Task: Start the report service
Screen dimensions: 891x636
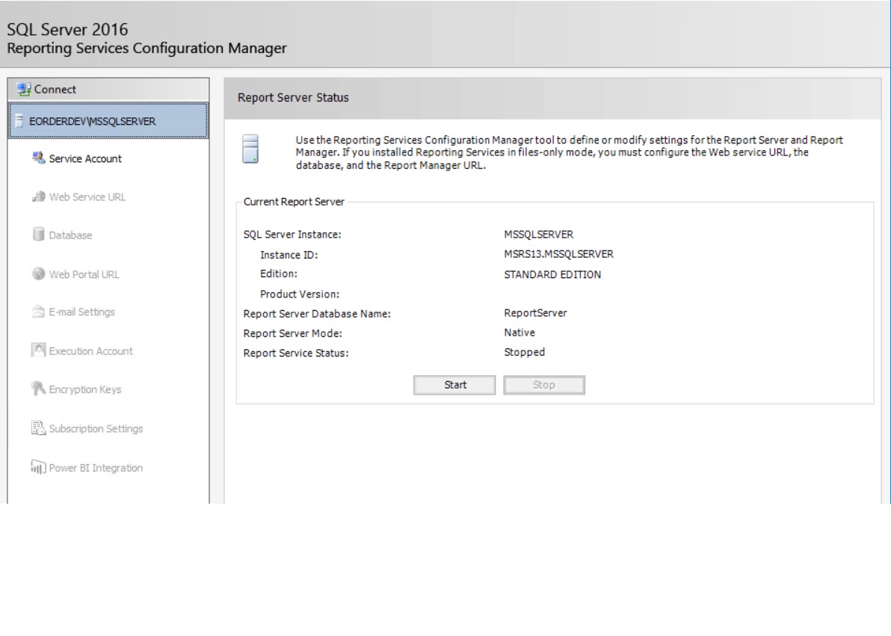Action: 454,385
